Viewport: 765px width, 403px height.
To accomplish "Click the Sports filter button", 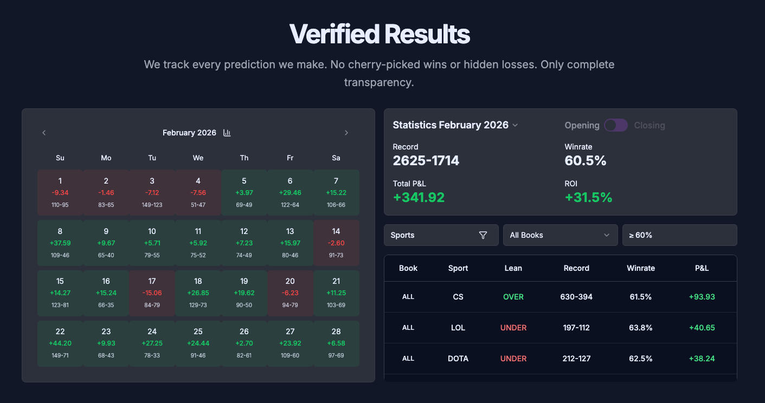I will [441, 235].
